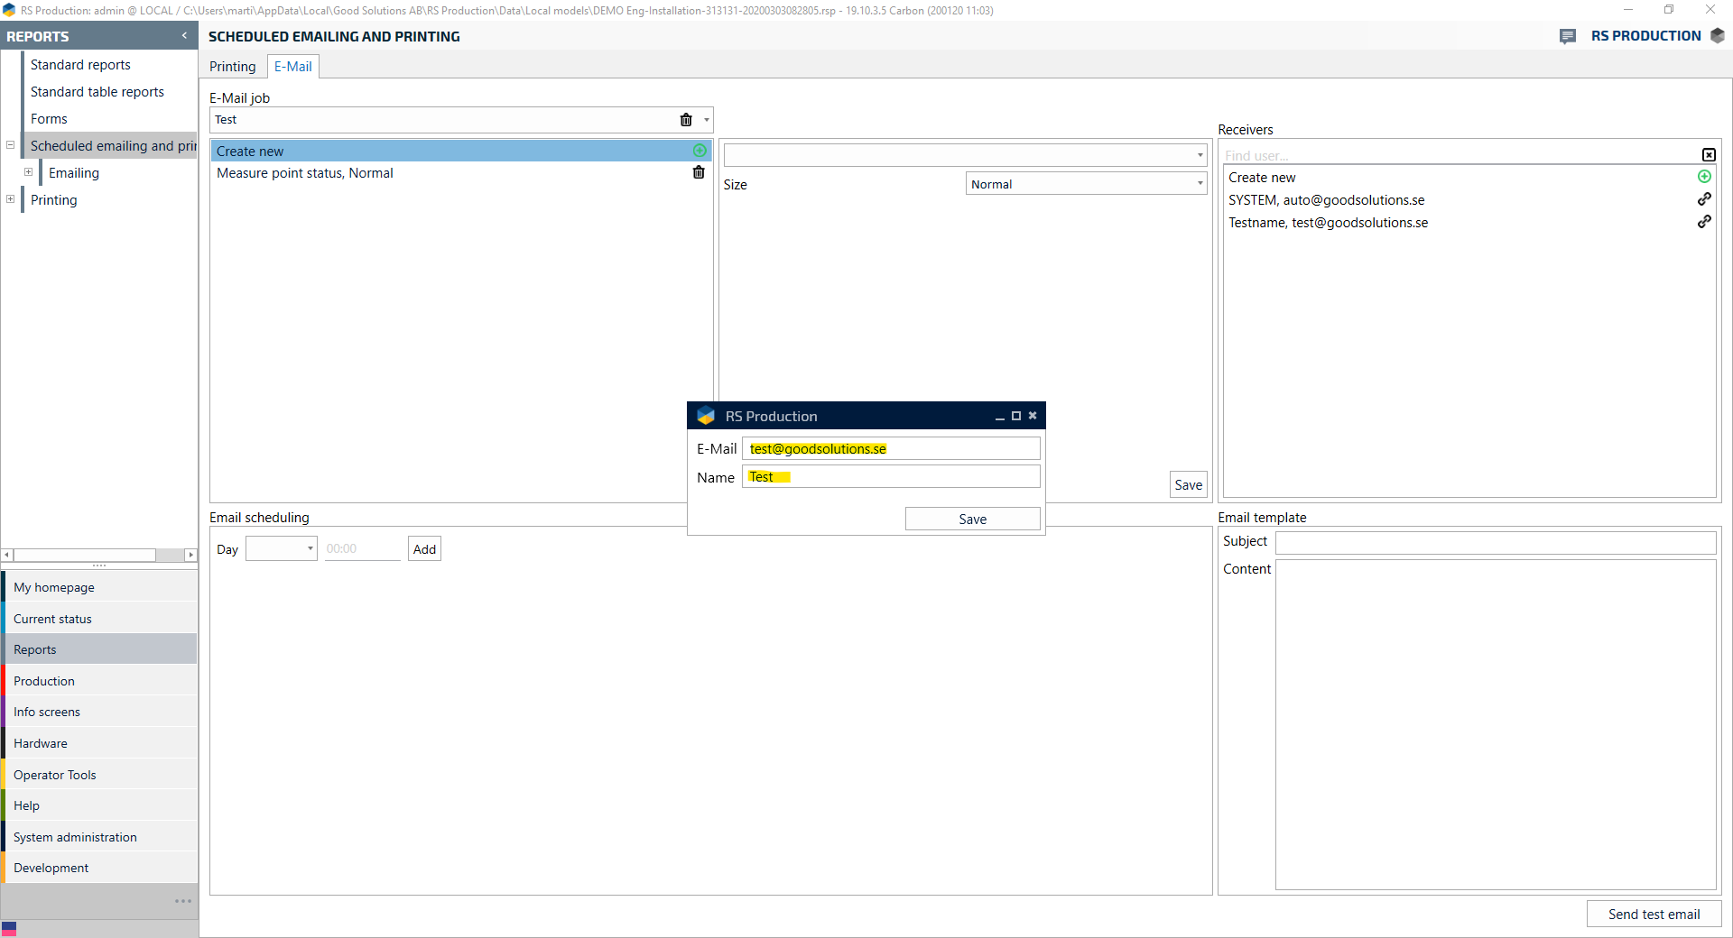Click the Subject input field
1733x938 pixels.
tap(1495, 542)
